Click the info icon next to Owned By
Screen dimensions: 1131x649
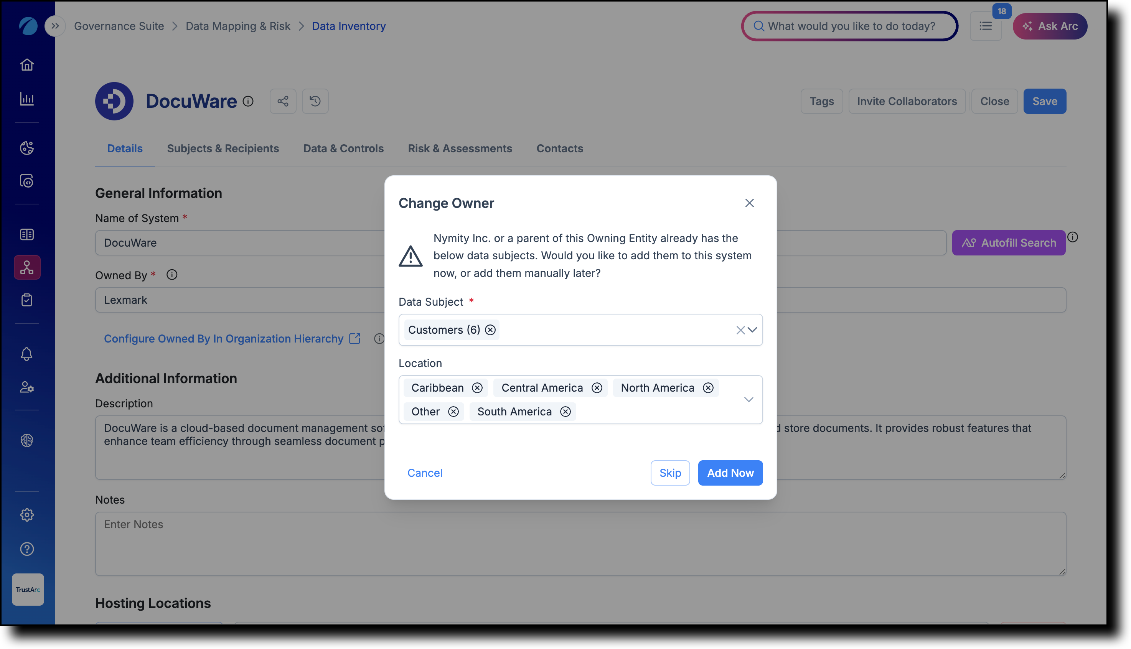[172, 275]
